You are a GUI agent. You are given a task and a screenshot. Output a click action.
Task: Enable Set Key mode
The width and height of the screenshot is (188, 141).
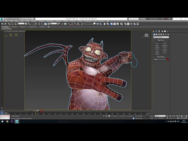(x=152, y=118)
